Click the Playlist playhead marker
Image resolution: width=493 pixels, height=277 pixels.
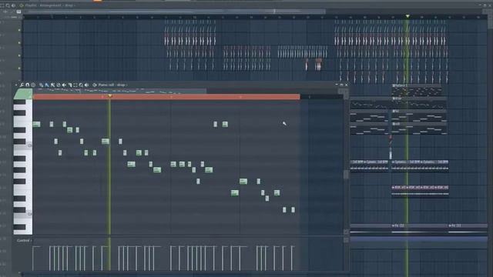(x=407, y=16)
